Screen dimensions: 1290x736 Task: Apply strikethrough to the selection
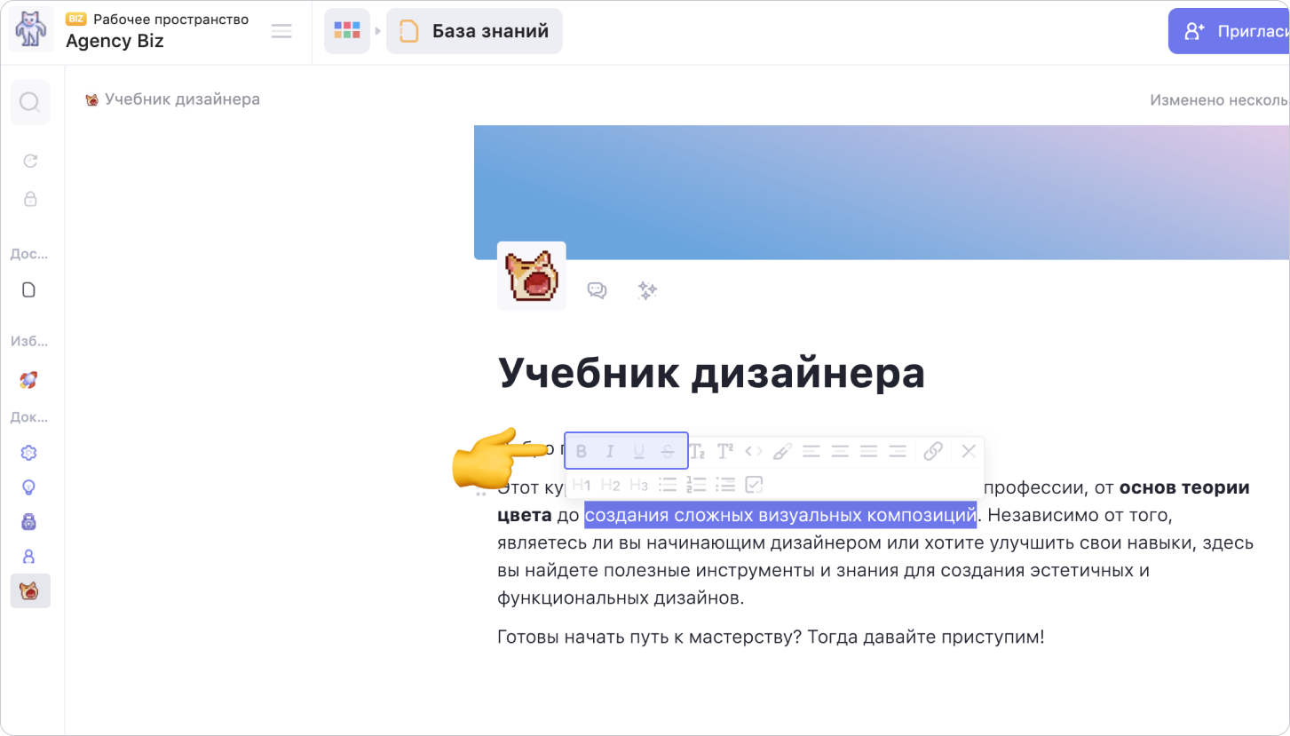pos(668,451)
